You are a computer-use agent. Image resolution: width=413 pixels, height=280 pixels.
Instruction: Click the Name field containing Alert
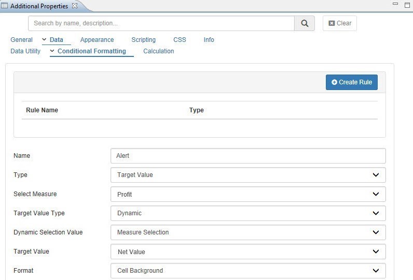tap(248, 156)
